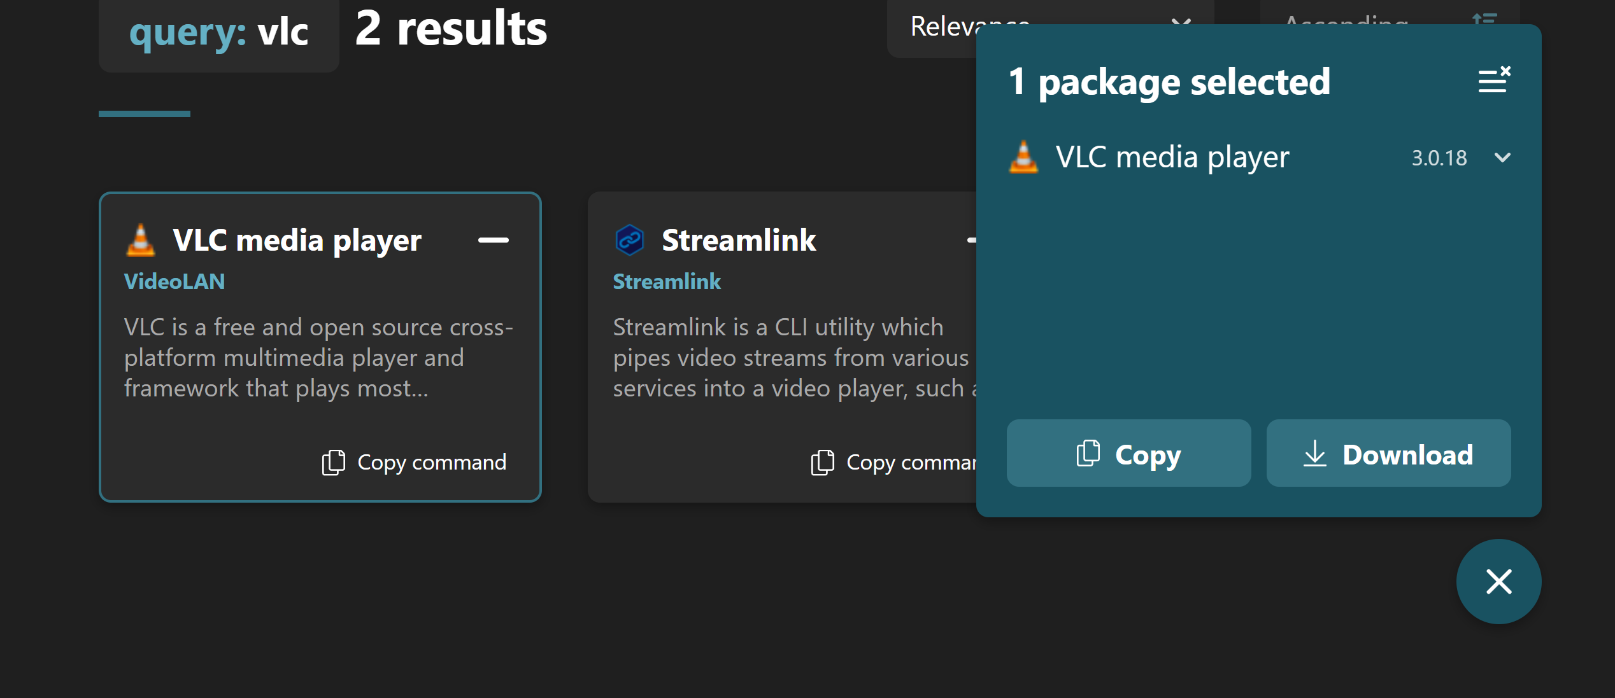
Task: Deselect VLC media player with minus button
Action: [494, 241]
